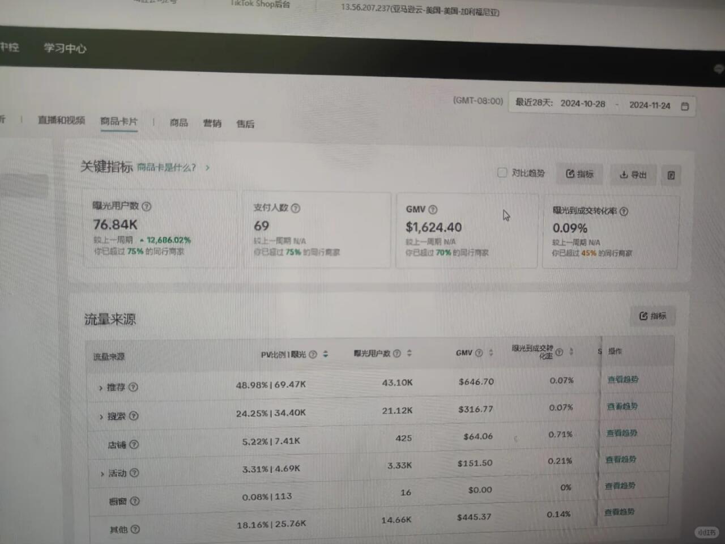The width and height of the screenshot is (725, 544).
Task: Open help icon beside 橱窗 traffic source
Action: [135, 501]
